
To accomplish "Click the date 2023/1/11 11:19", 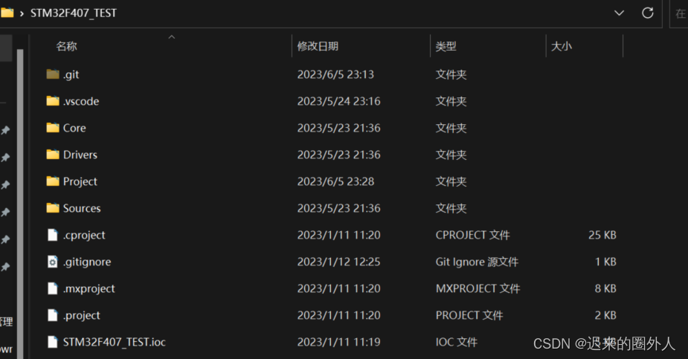I will point(338,342).
